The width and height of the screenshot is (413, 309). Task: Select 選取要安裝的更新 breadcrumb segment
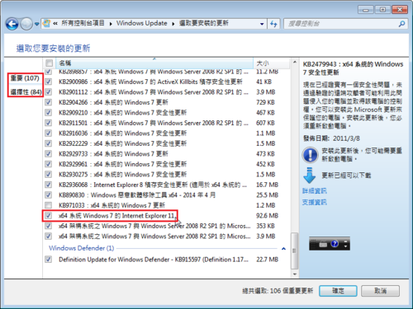(x=204, y=23)
